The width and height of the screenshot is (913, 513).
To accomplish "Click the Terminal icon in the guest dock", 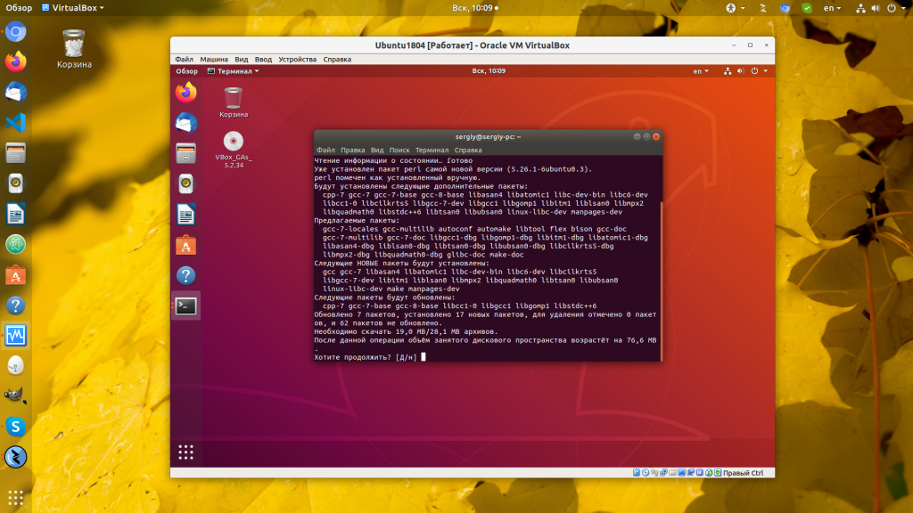I will pos(185,305).
